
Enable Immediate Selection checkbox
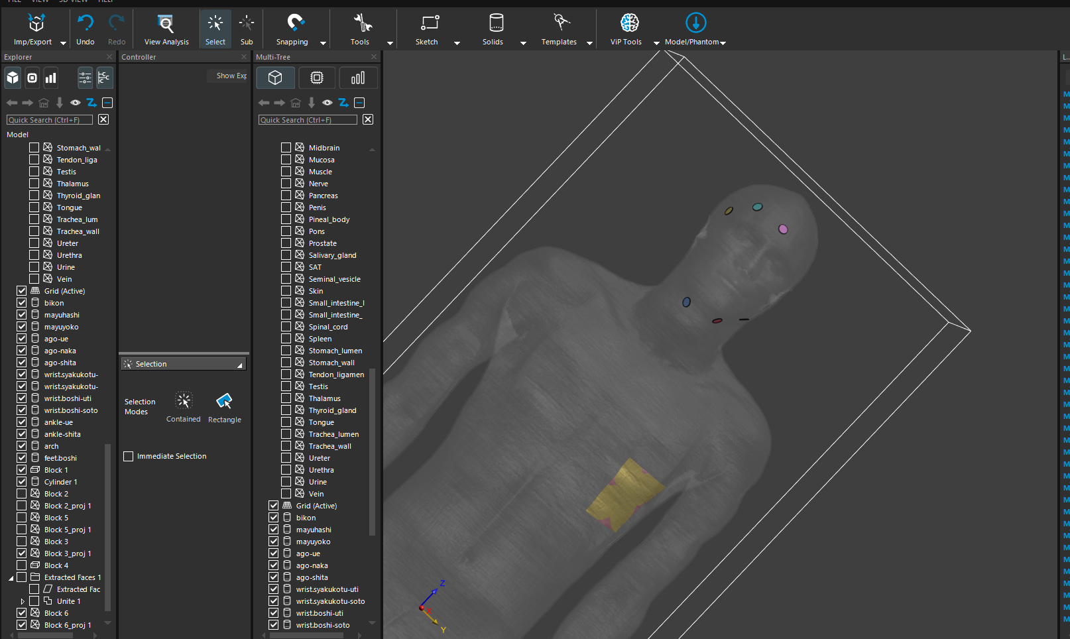[129, 456]
